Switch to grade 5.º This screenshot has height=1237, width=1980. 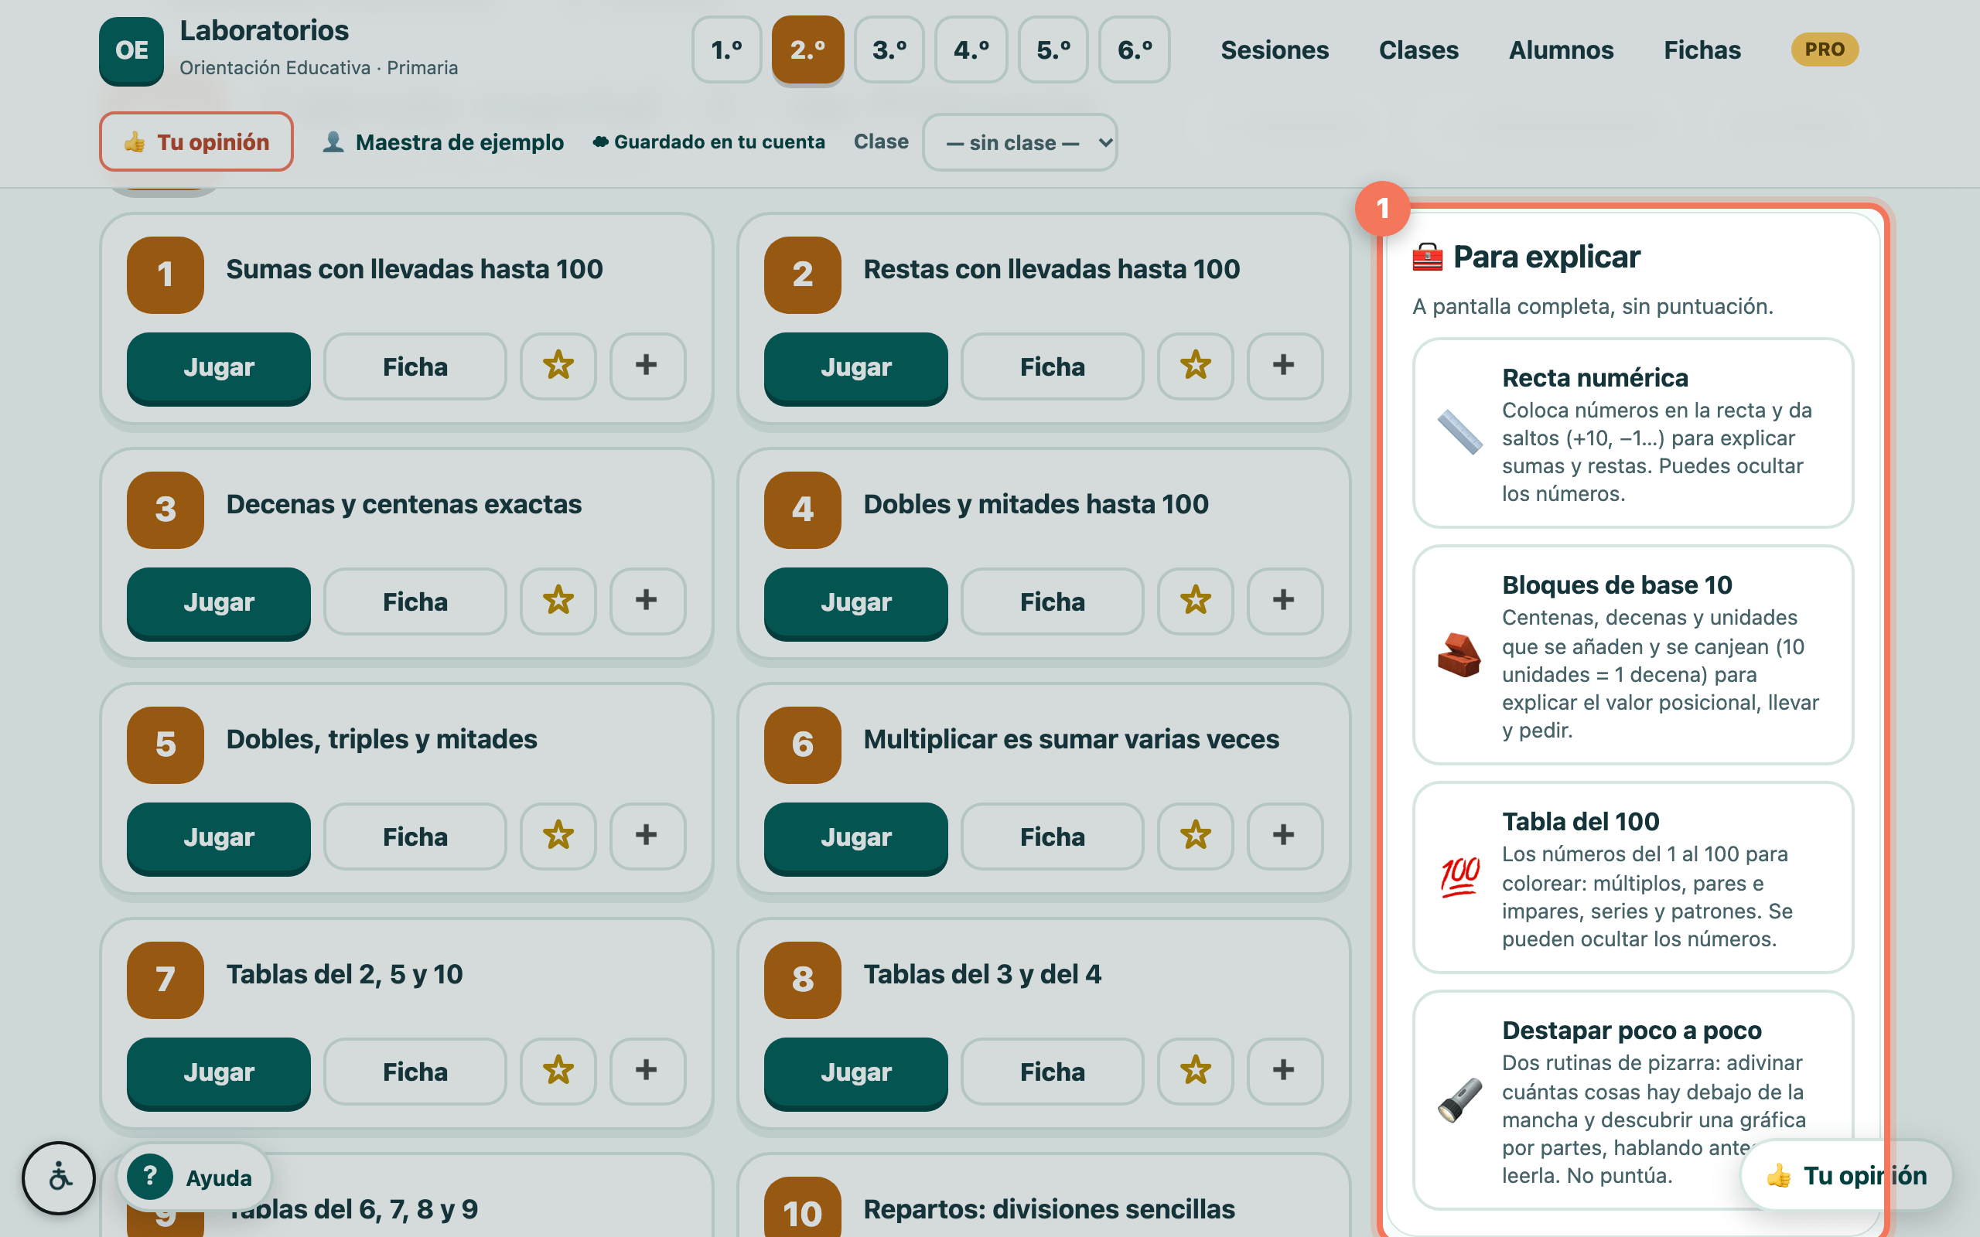1053,50
